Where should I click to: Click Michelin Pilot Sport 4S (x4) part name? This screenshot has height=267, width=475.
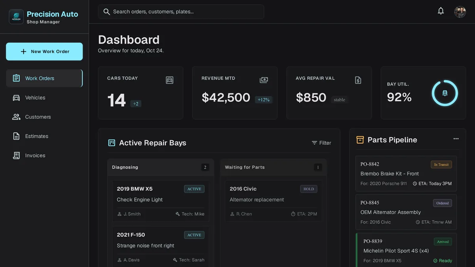396,251
